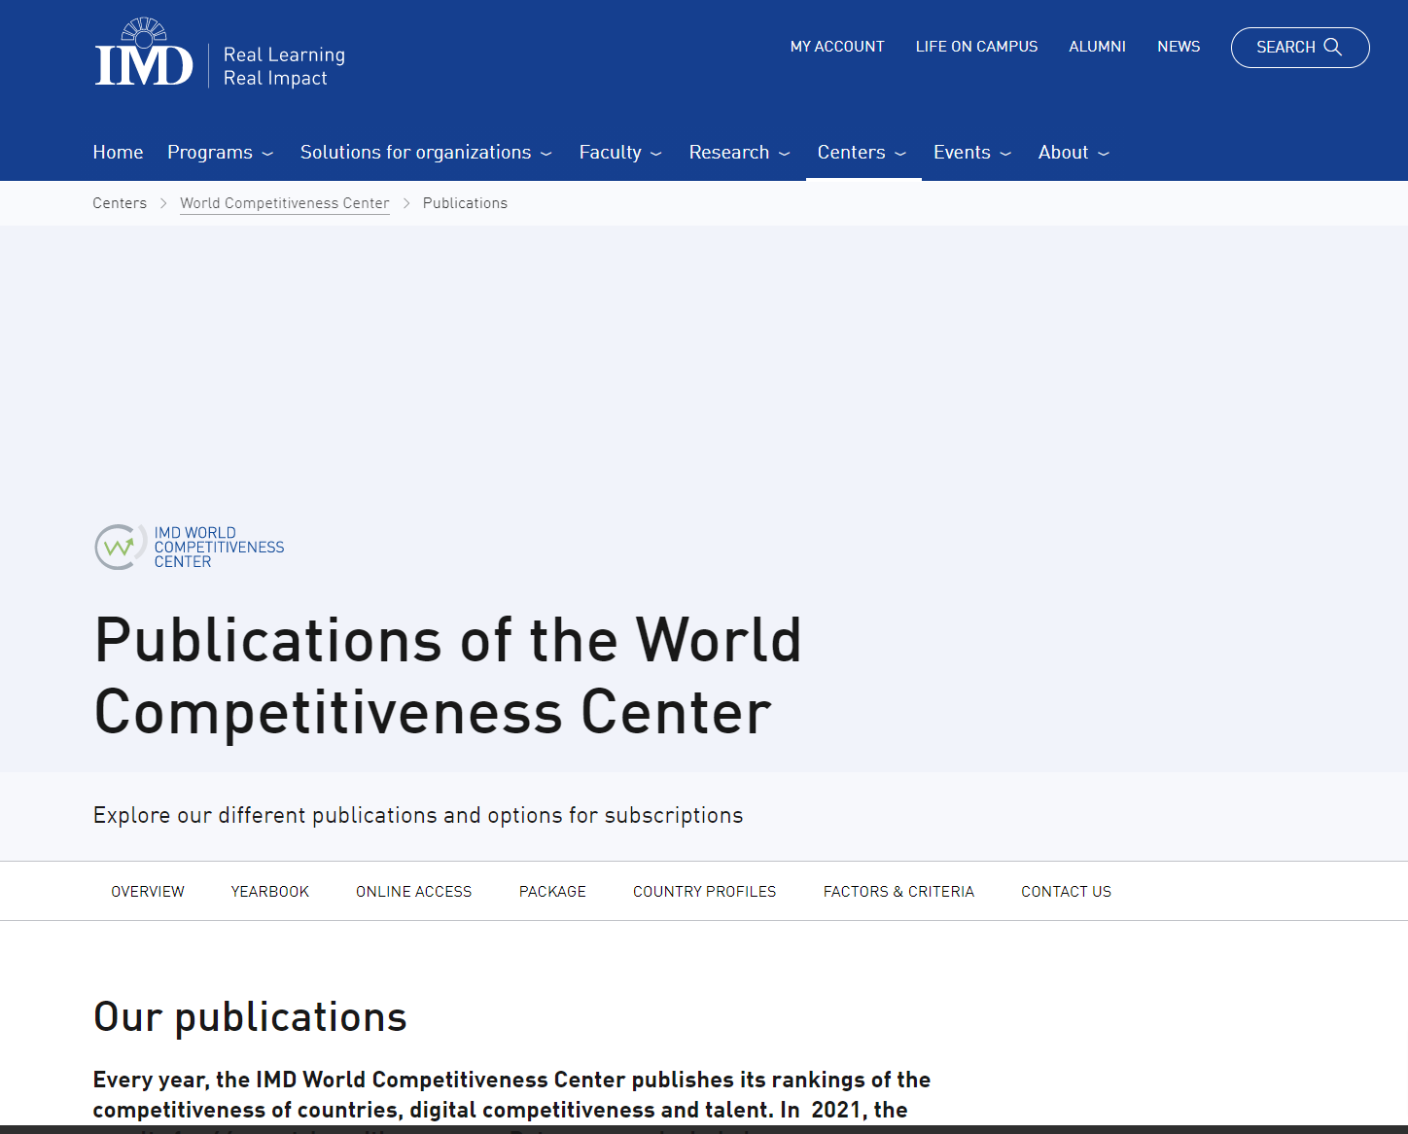Select the ONLINE ACCESS tab
Viewport: 1408px width, 1134px height.
(x=413, y=892)
